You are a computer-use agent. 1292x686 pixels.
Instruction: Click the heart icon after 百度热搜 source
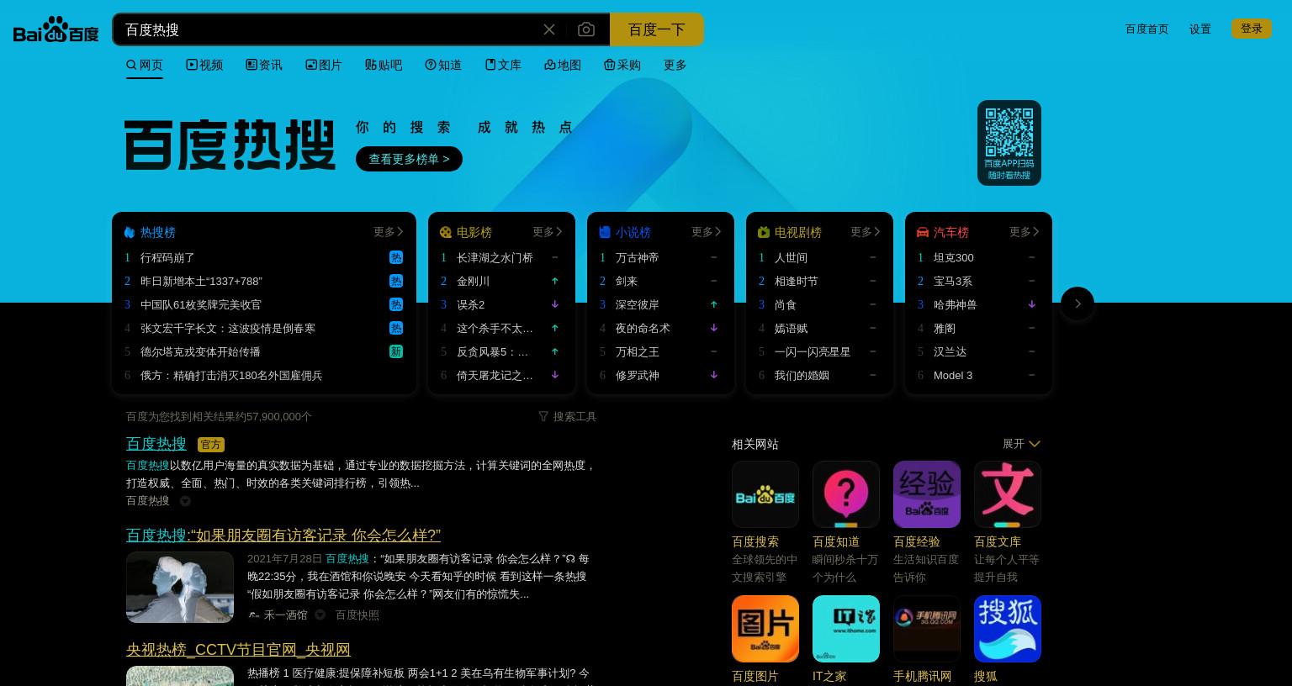(x=185, y=500)
